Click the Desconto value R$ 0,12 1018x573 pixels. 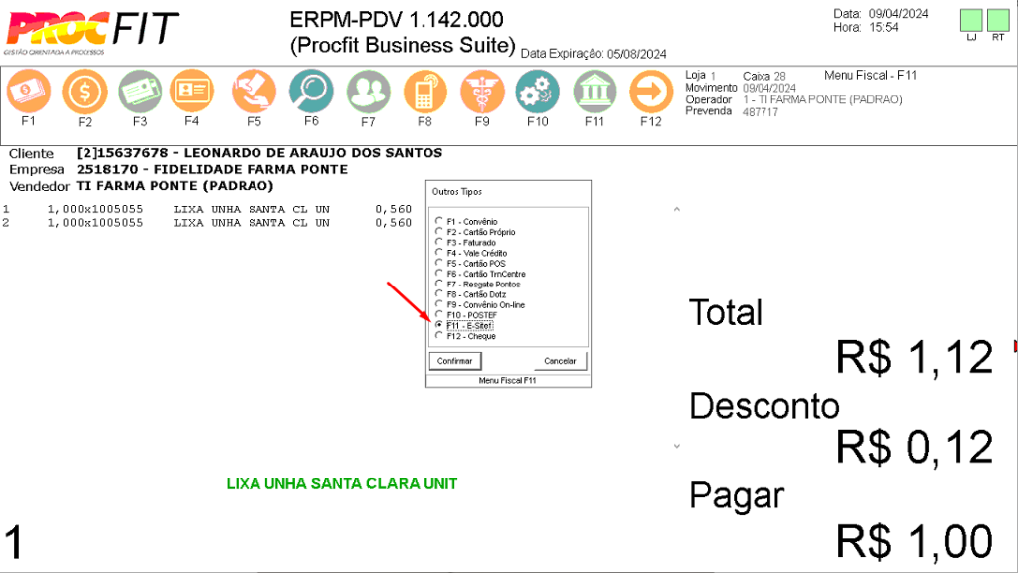[x=915, y=447]
